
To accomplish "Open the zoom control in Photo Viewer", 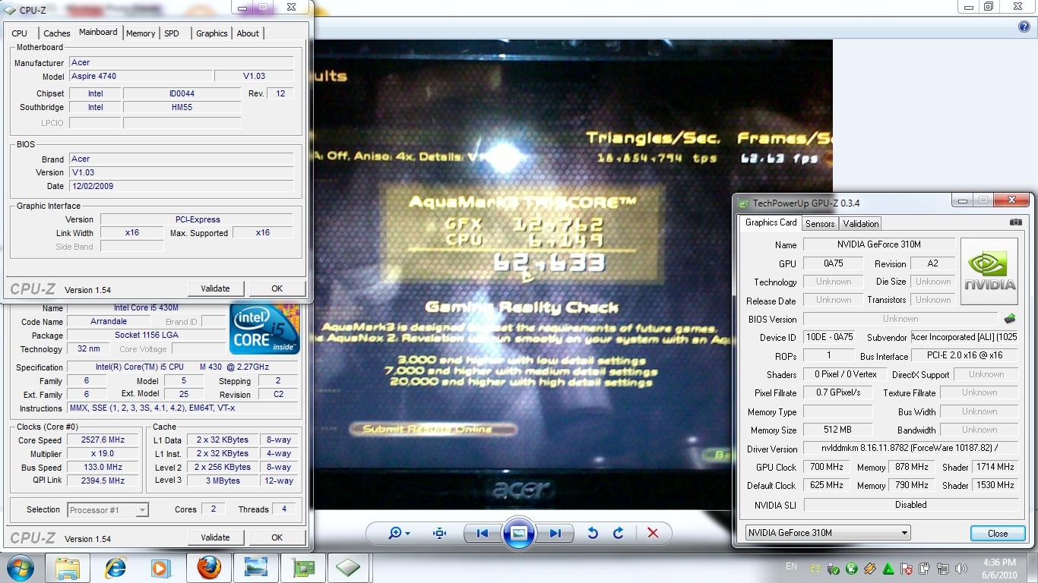I will 398,533.
